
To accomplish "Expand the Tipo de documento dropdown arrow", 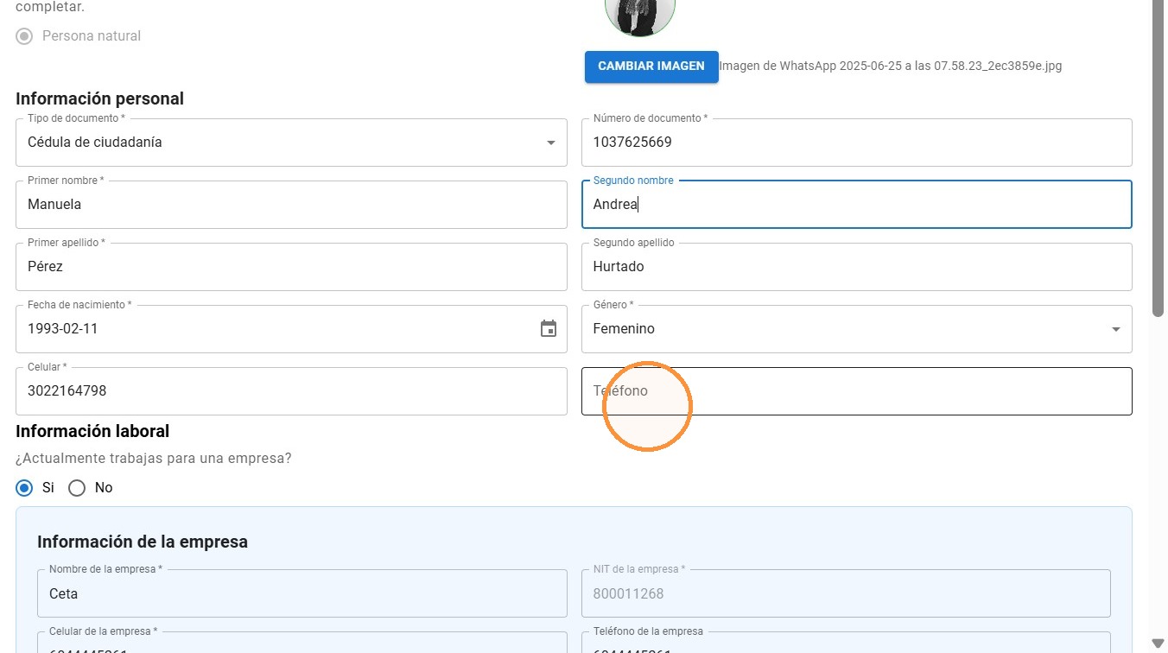I will tap(551, 143).
